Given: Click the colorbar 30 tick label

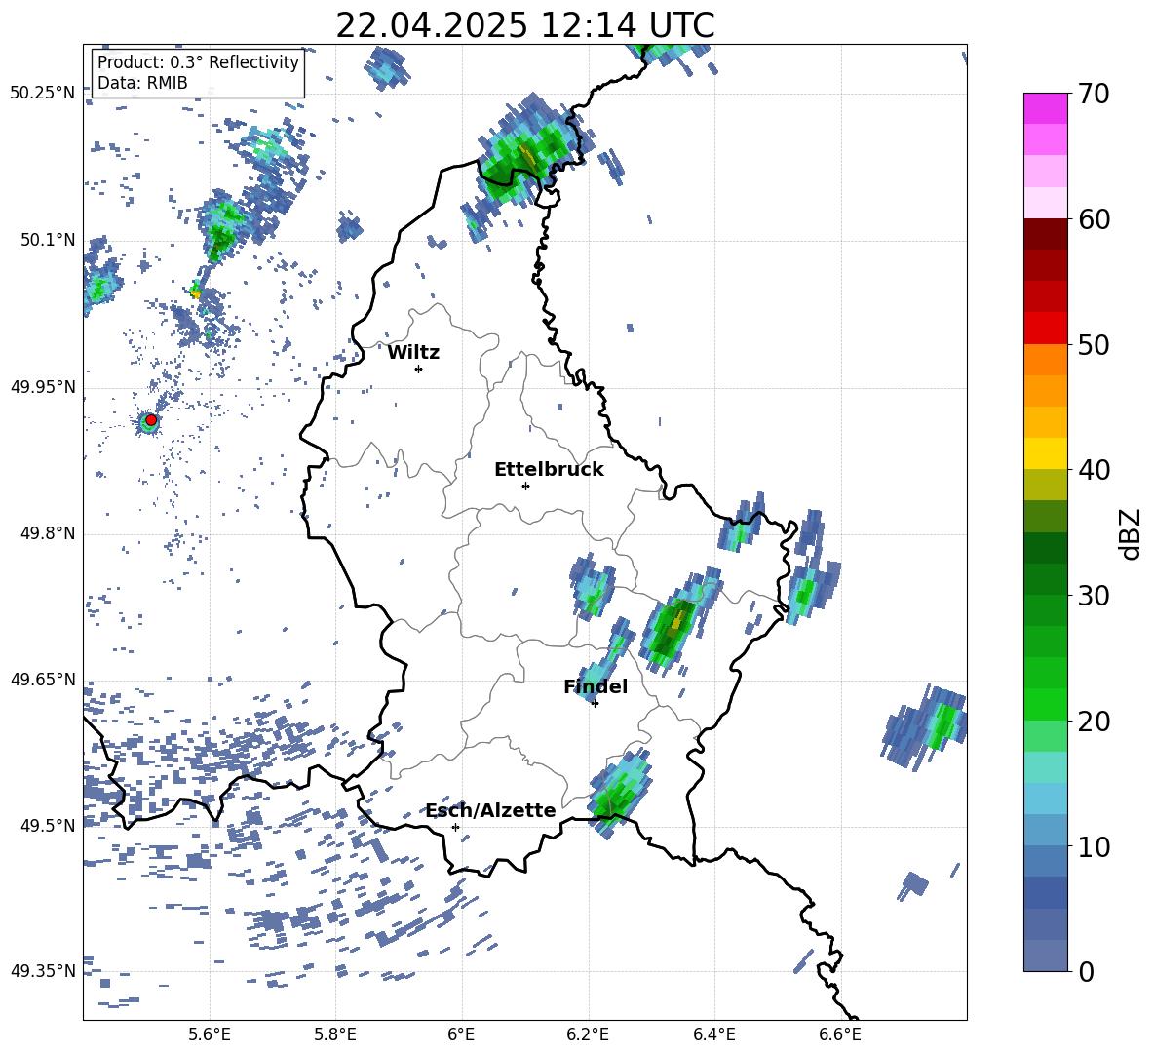Looking at the screenshot, I should click(1094, 595).
